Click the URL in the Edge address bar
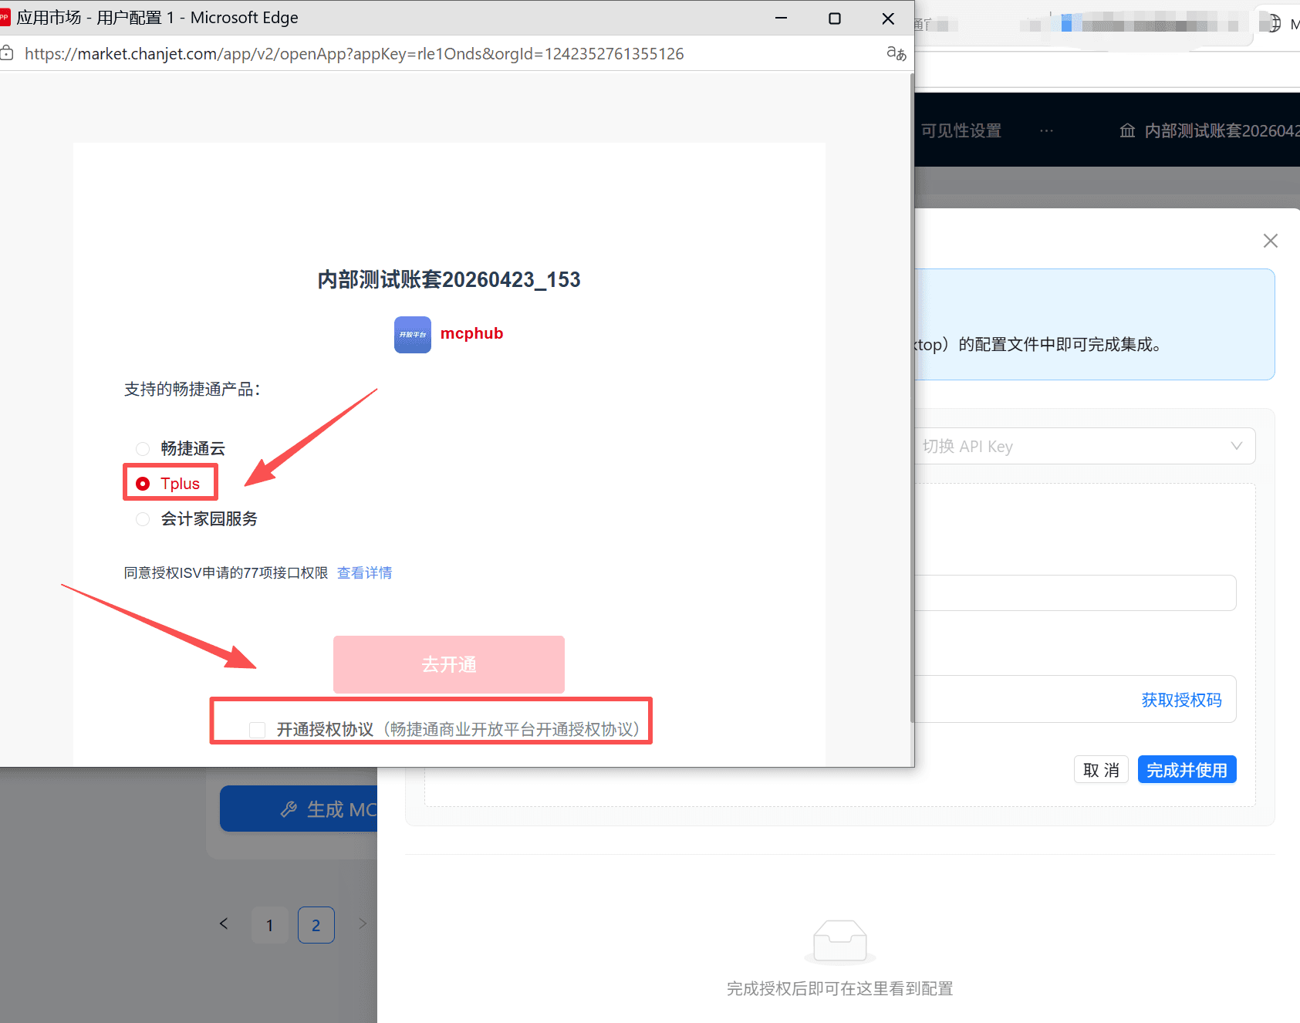The image size is (1300, 1023). click(354, 54)
